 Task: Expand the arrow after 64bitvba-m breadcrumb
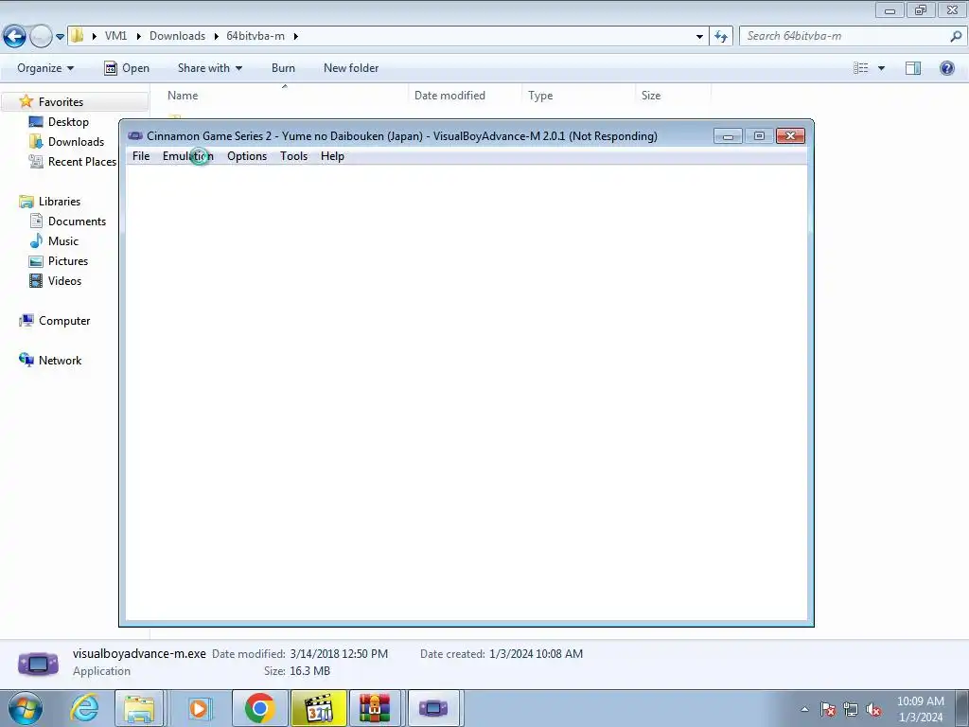[x=296, y=37]
